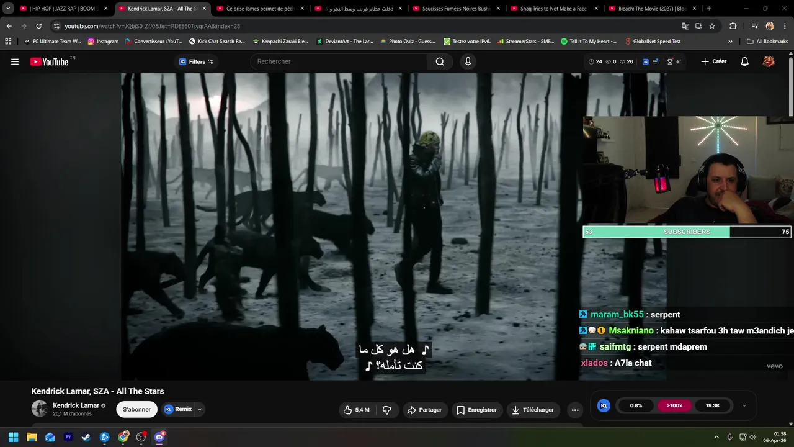
Task: Open Chrome apps grid in bookmarks bar
Action: tap(8, 42)
